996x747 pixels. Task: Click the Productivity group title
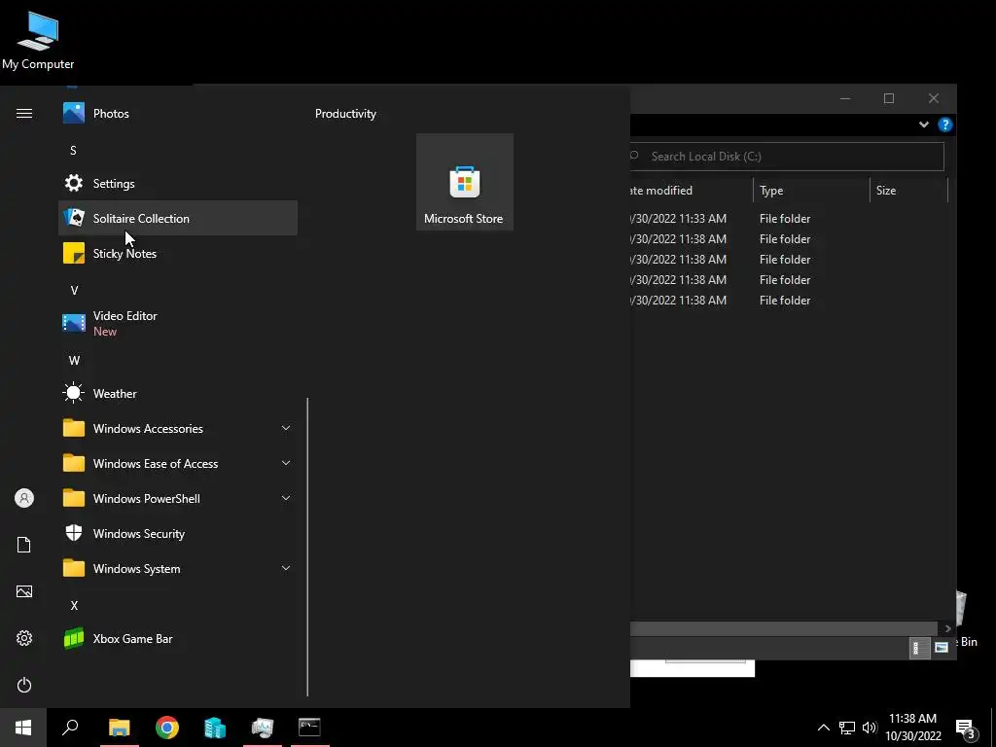pos(345,114)
